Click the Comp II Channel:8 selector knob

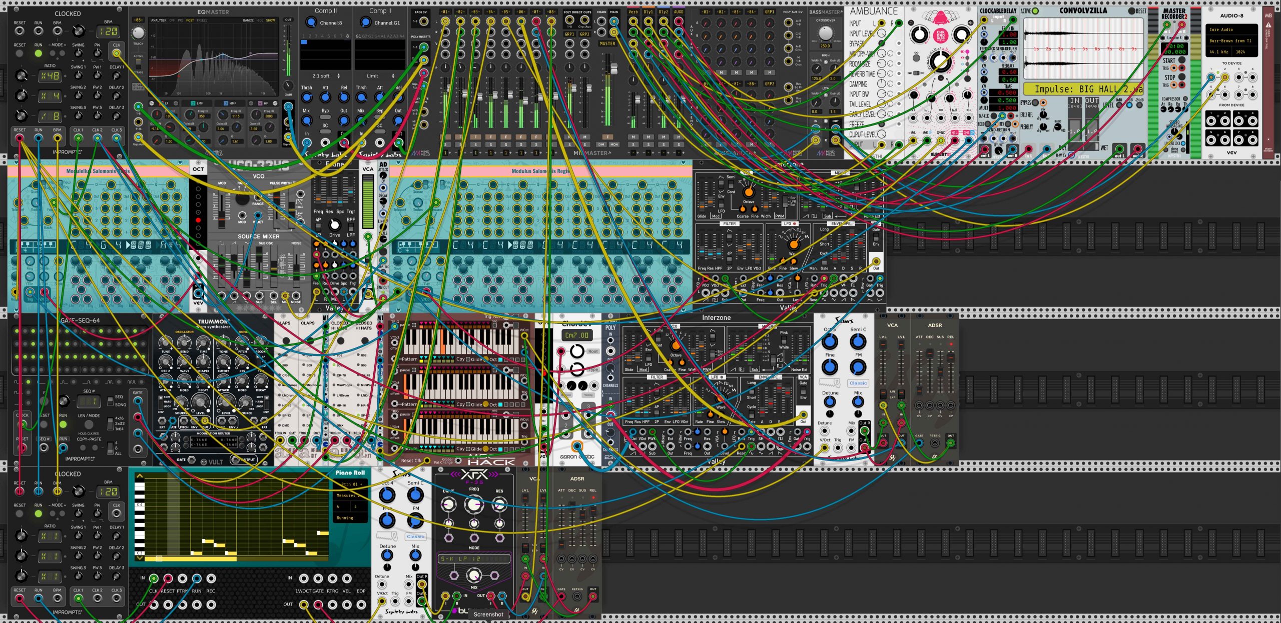pyautogui.click(x=311, y=22)
